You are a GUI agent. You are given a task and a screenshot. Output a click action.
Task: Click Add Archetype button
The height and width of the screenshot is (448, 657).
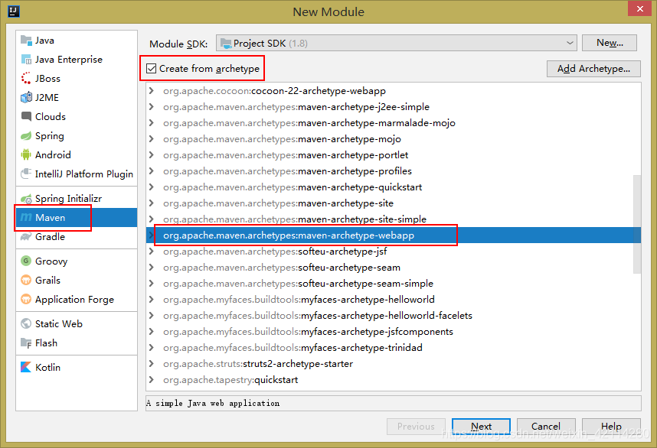click(593, 69)
